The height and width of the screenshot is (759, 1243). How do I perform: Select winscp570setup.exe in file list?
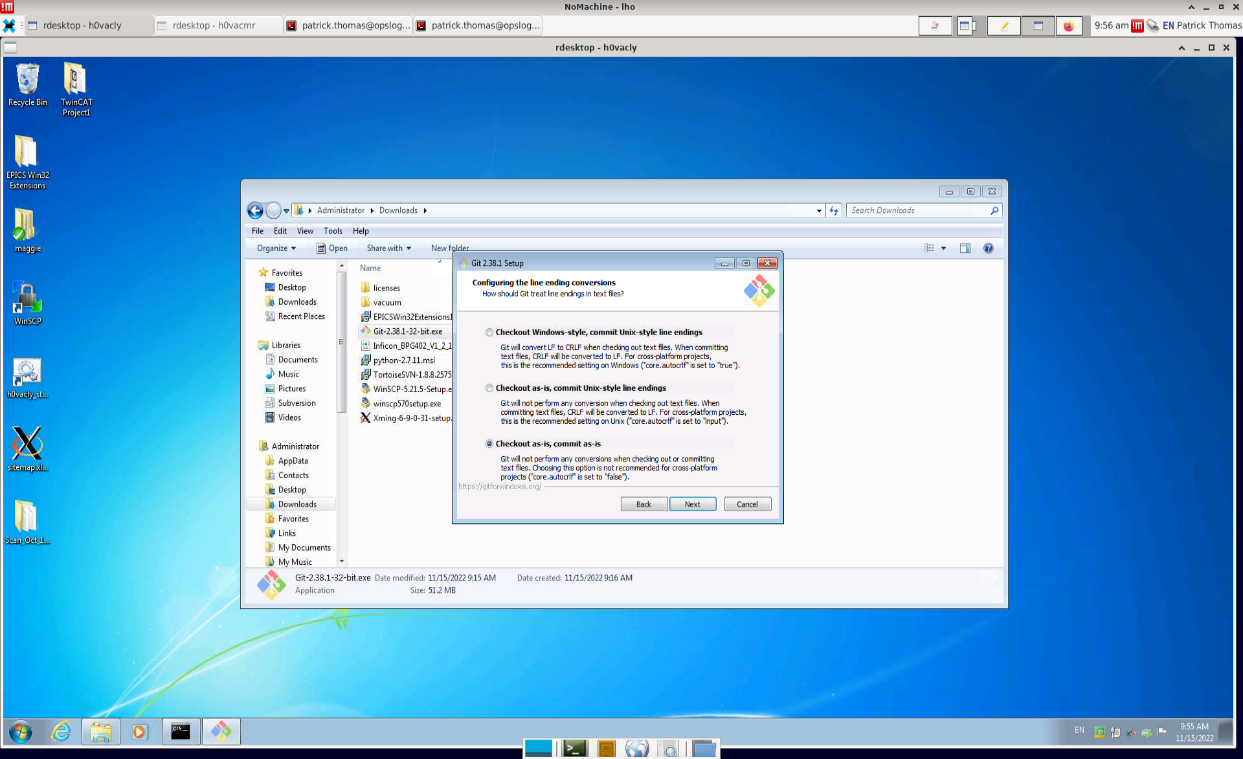coord(401,403)
